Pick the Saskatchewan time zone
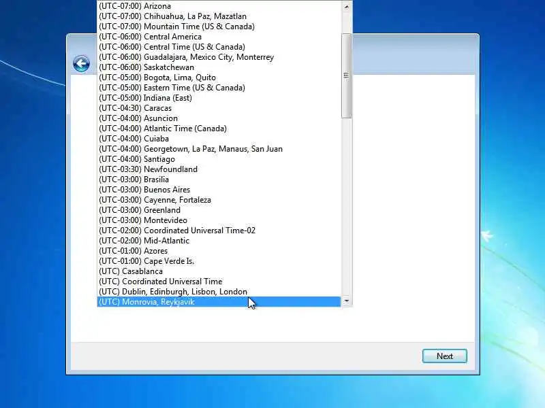Image resolution: width=545 pixels, height=408 pixels. pyautogui.click(x=219, y=67)
